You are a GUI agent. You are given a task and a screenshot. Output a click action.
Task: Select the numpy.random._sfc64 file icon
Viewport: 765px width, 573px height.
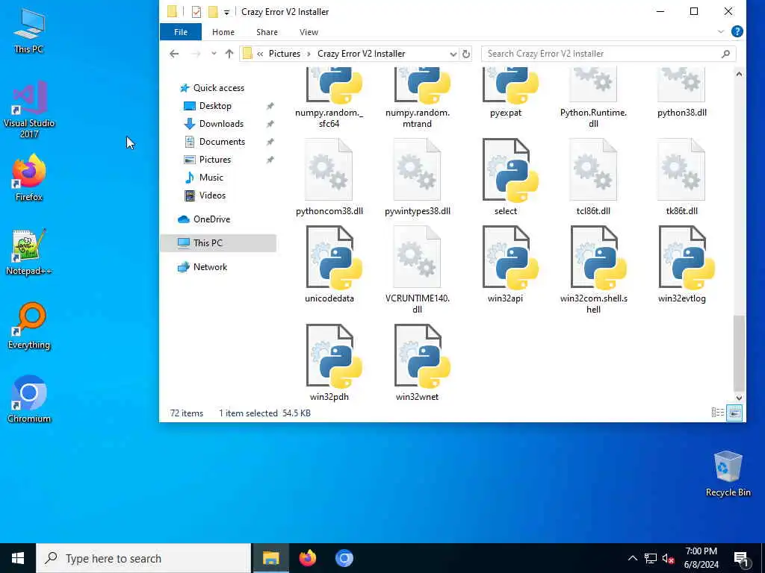[x=334, y=86]
